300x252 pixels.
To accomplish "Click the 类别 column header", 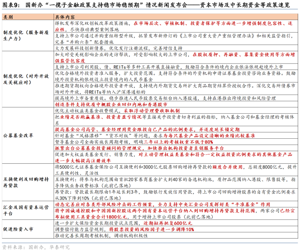I will [x=8, y=17].
